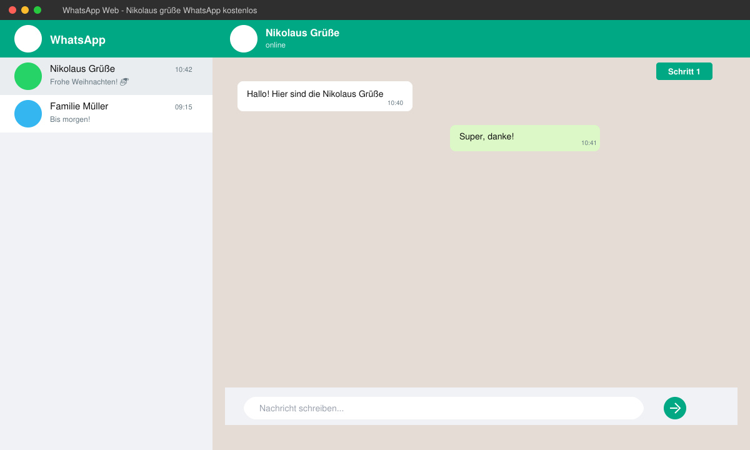Viewport: 750px width, 450px height.
Task: Maximize the window with the green button
Action: point(37,10)
